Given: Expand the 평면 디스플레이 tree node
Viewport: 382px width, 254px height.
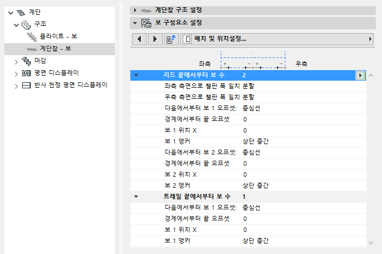Looking at the screenshot, I should (x=17, y=74).
